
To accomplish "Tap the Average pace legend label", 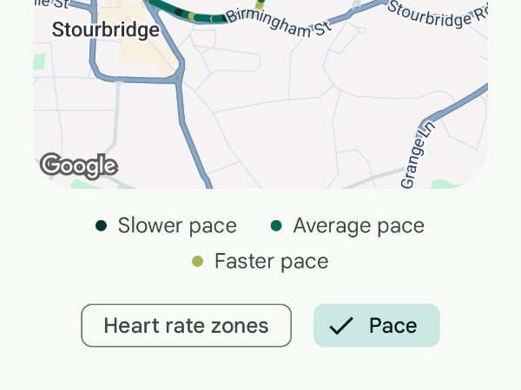I will [x=359, y=226].
